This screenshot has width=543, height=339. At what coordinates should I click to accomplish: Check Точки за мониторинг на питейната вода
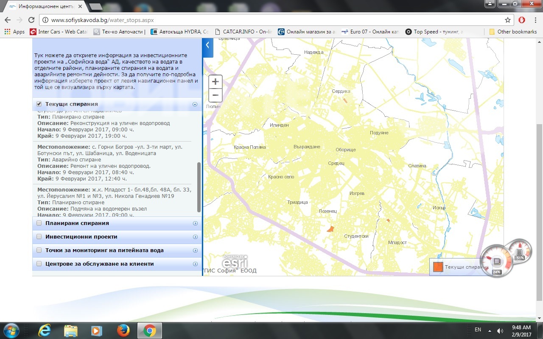pyautogui.click(x=39, y=250)
